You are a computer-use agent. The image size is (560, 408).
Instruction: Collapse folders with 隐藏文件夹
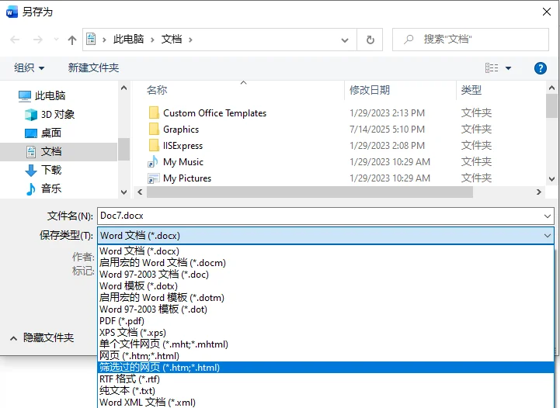point(42,337)
